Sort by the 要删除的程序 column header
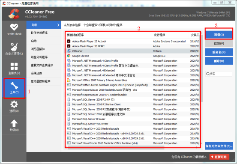This screenshot has width=237, height=164. click(x=108, y=35)
